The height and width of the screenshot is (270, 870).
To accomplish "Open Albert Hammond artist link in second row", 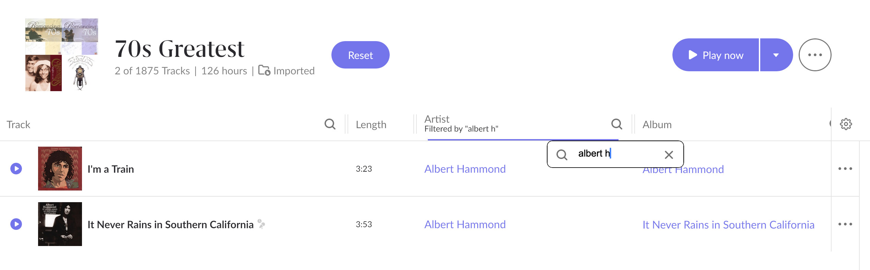I will click(x=465, y=224).
